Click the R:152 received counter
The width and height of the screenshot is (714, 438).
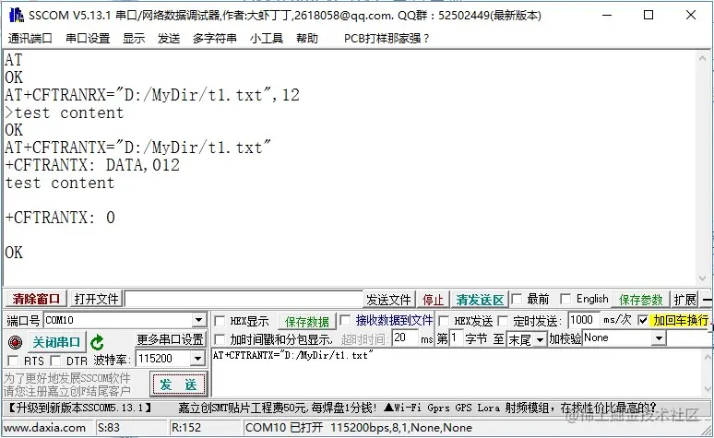185,428
